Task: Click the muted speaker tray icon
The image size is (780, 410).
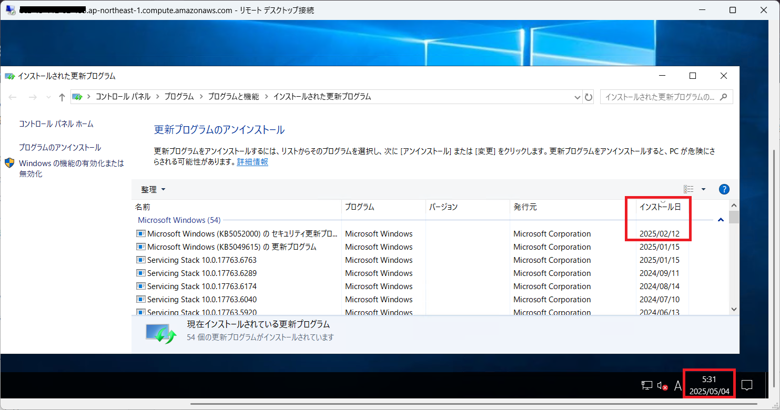Action: [662, 386]
